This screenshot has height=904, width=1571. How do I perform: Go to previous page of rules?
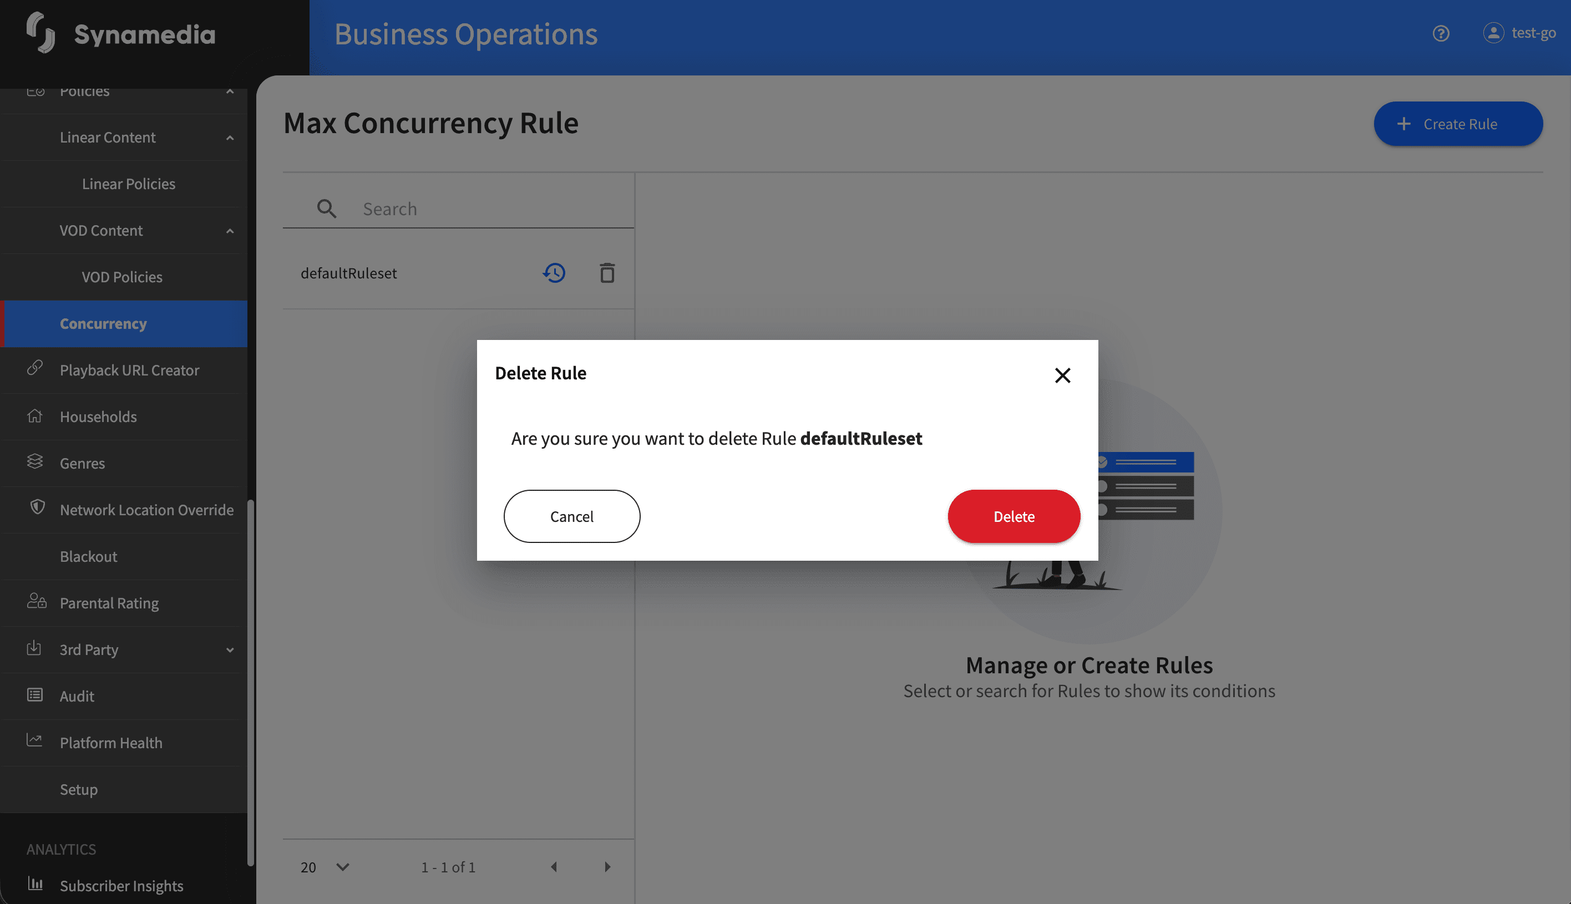(554, 867)
